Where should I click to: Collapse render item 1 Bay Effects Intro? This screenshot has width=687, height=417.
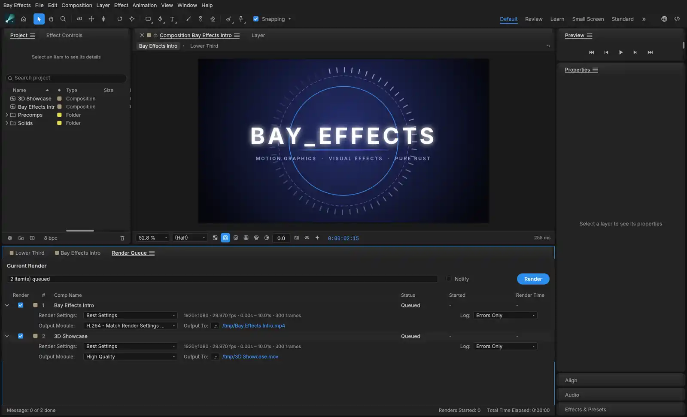(x=7, y=305)
